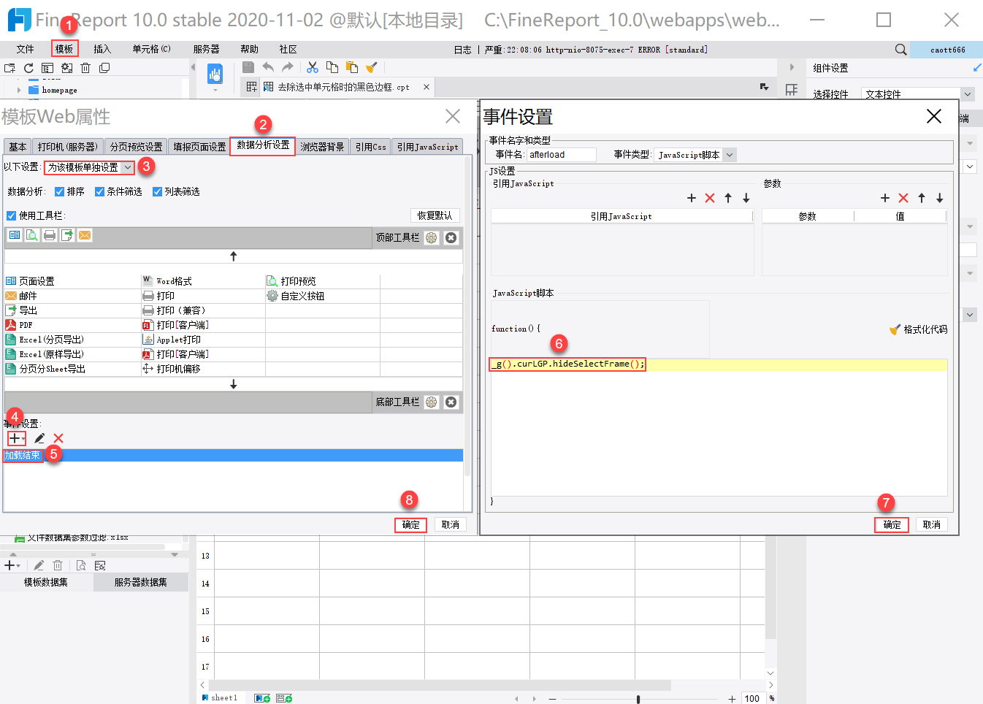The height and width of the screenshot is (704, 983).
Task: Confirm the 事件设置 dialog with 确定
Action: tap(892, 524)
